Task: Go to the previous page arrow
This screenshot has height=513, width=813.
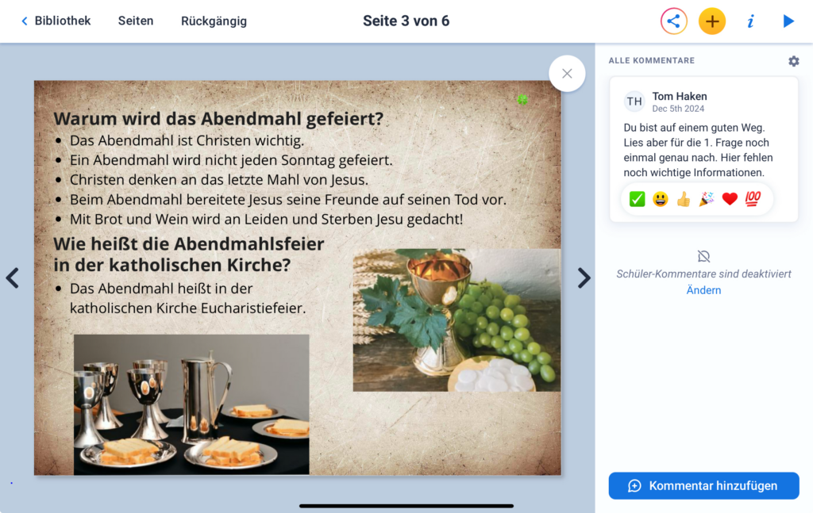Action: click(x=13, y=278)
